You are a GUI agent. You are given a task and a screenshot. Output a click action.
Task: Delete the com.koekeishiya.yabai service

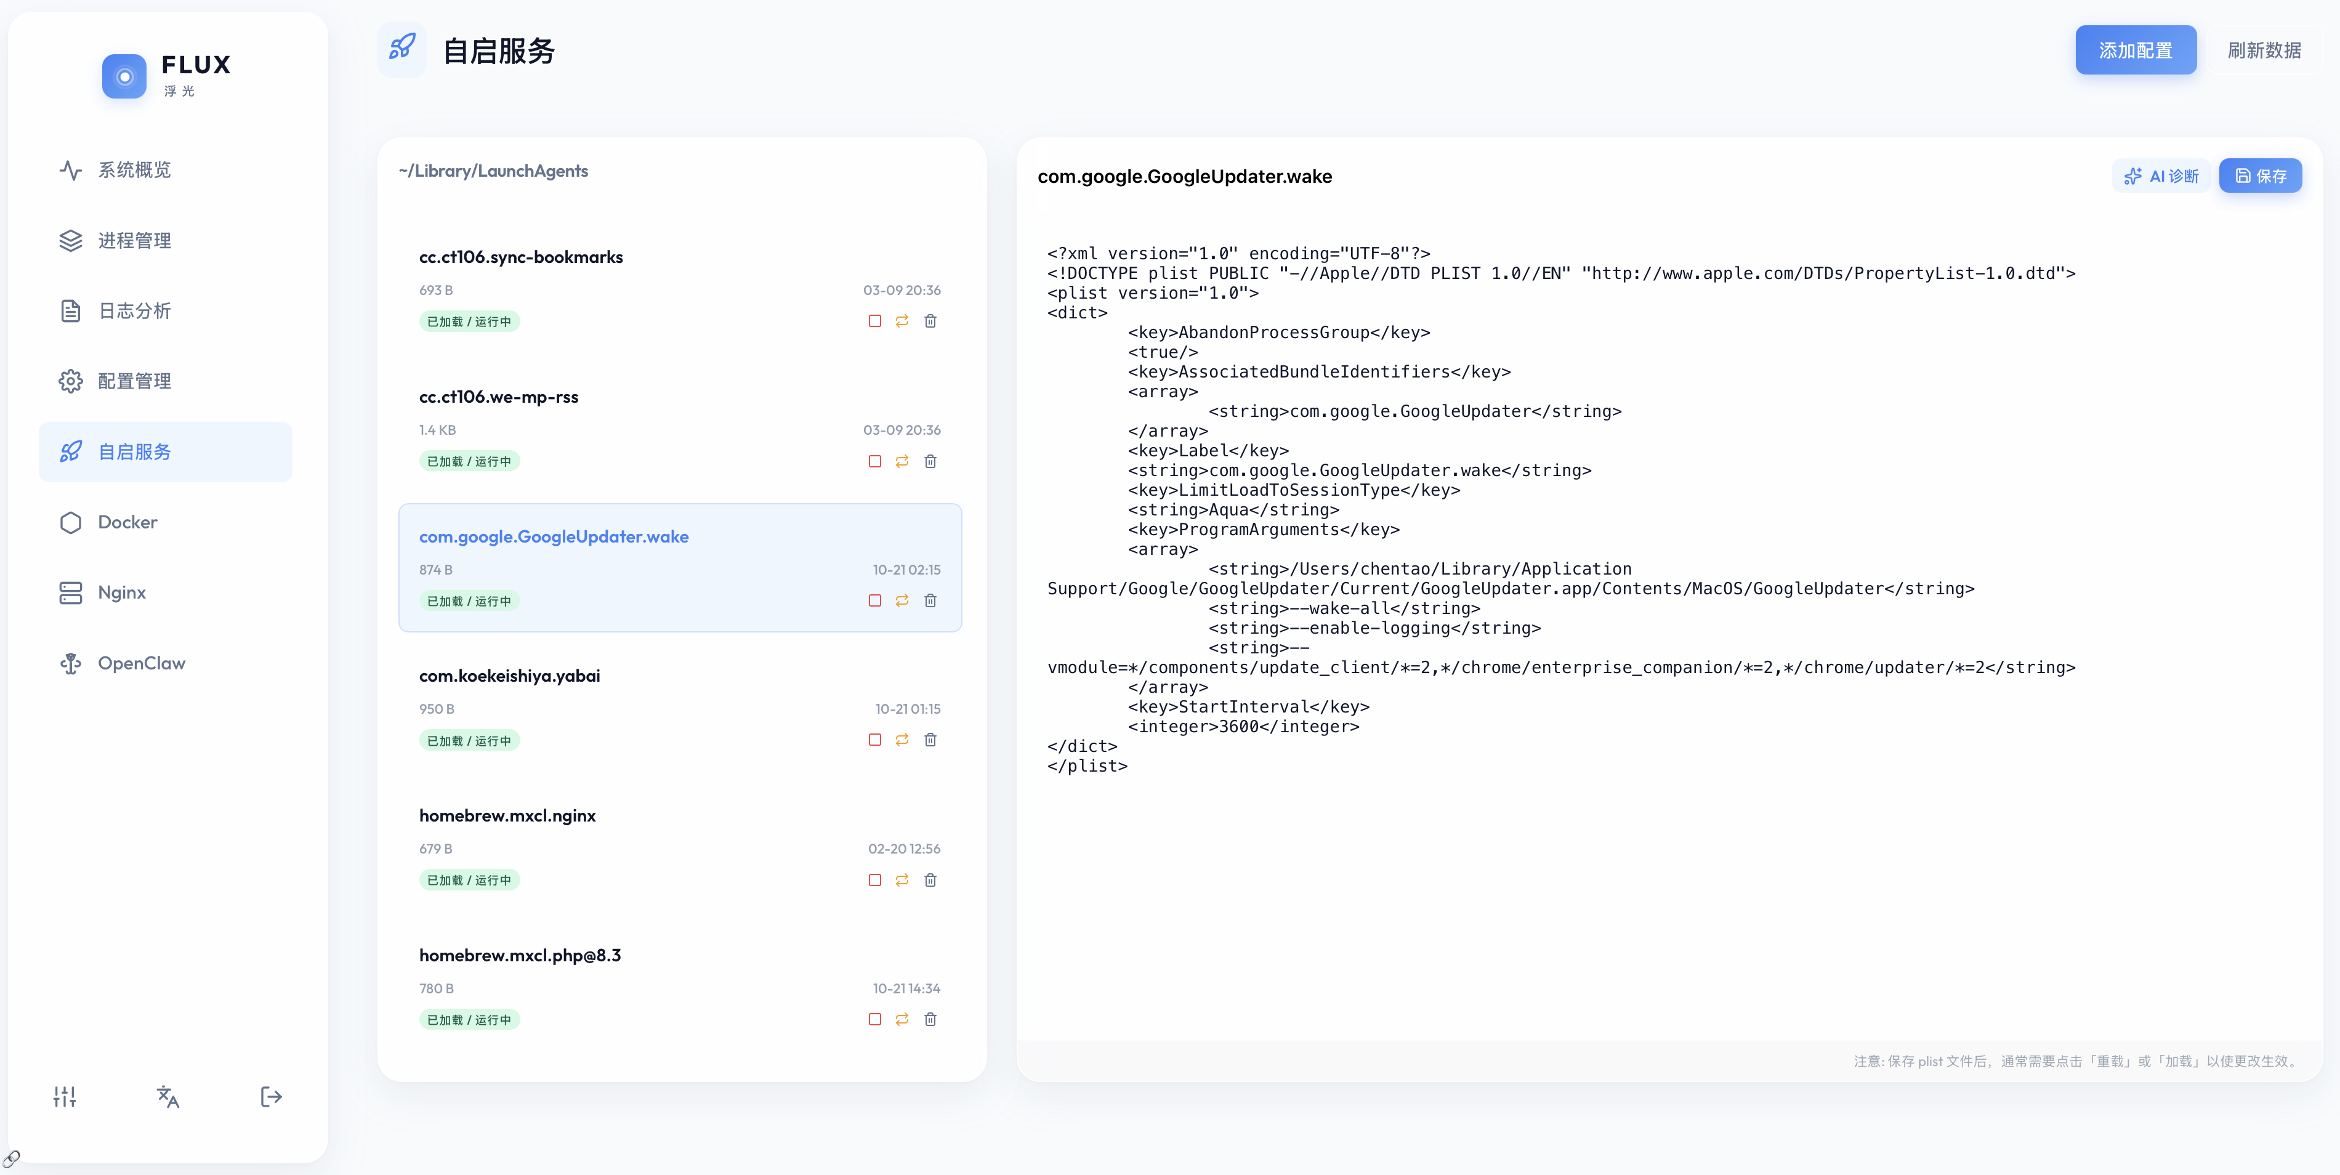(x=930, y=740)
